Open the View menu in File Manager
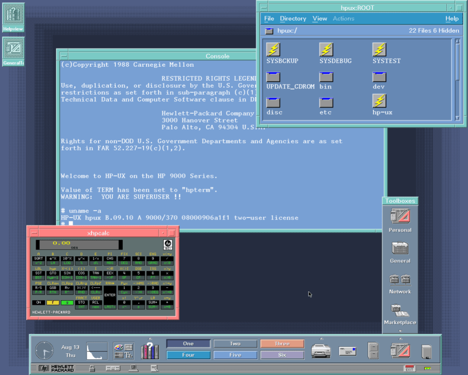Image resolution: width=468 pixels, height=375 pixels. click(319, 19)
